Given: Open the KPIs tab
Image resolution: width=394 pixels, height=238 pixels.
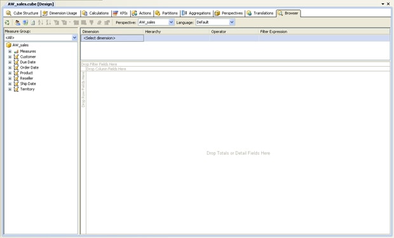Looking at the screenshot, I should (x=121, y=13).
